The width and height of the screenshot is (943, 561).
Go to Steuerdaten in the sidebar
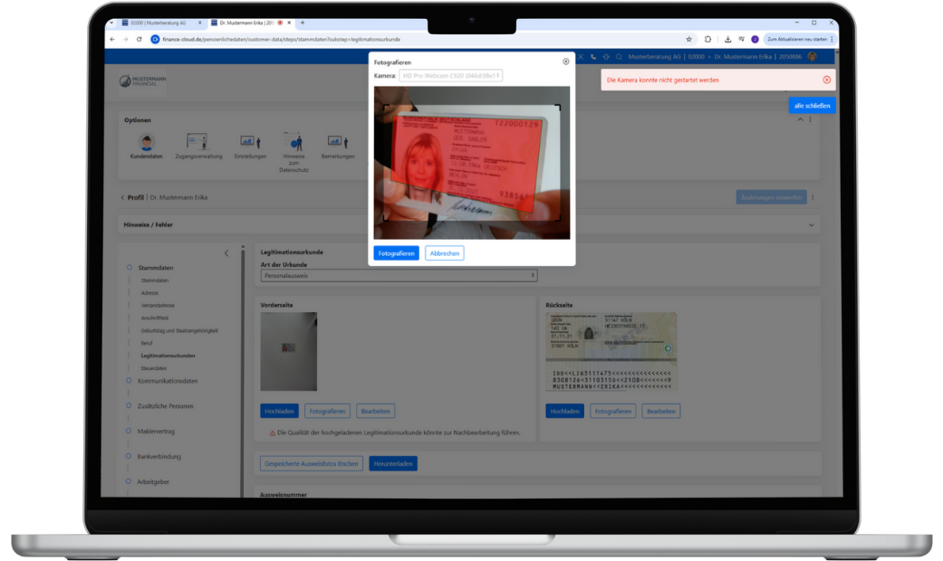[x=153, y=368]
